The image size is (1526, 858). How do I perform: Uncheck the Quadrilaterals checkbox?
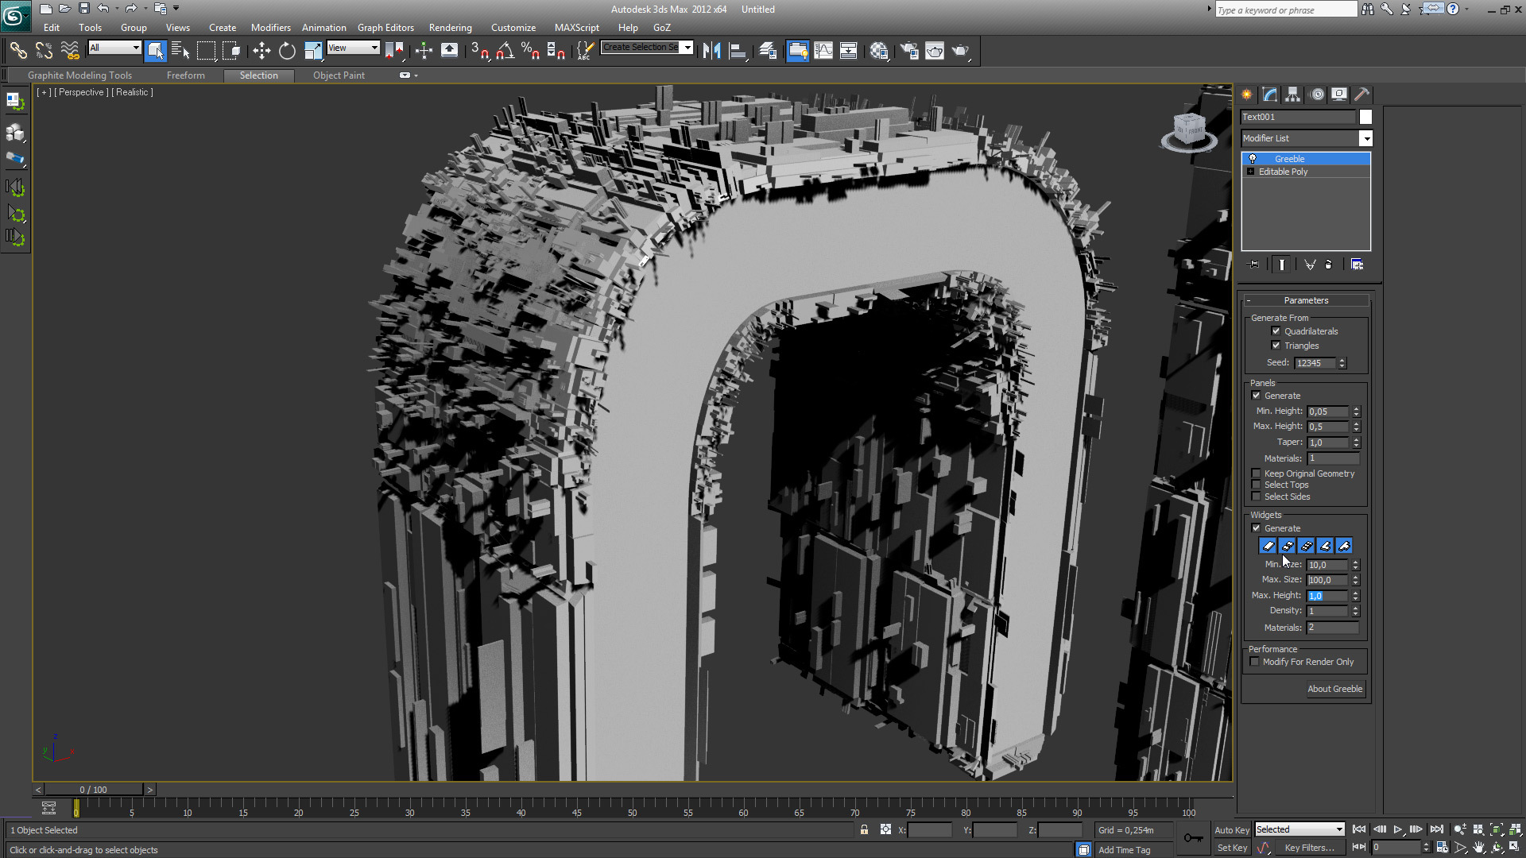(x=1276, y=331)
